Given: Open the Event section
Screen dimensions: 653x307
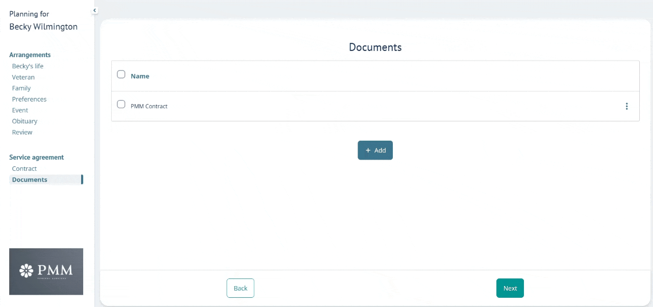Looking at the screenshot, I should pos(20,110).
